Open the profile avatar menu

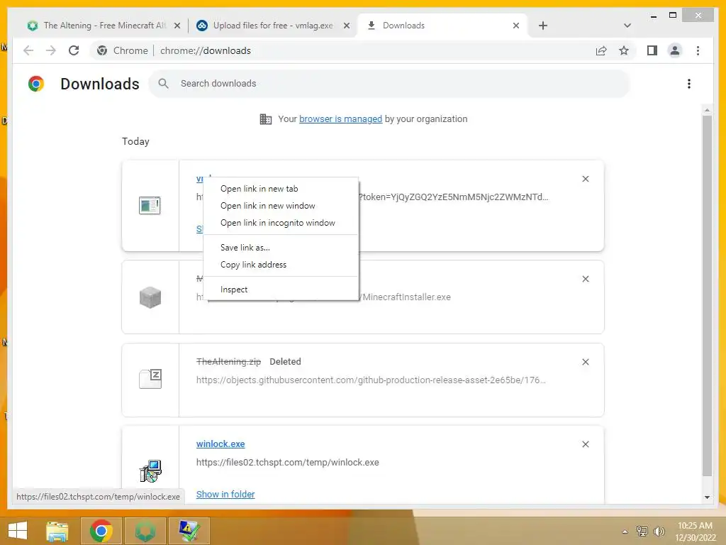point(675,50)
